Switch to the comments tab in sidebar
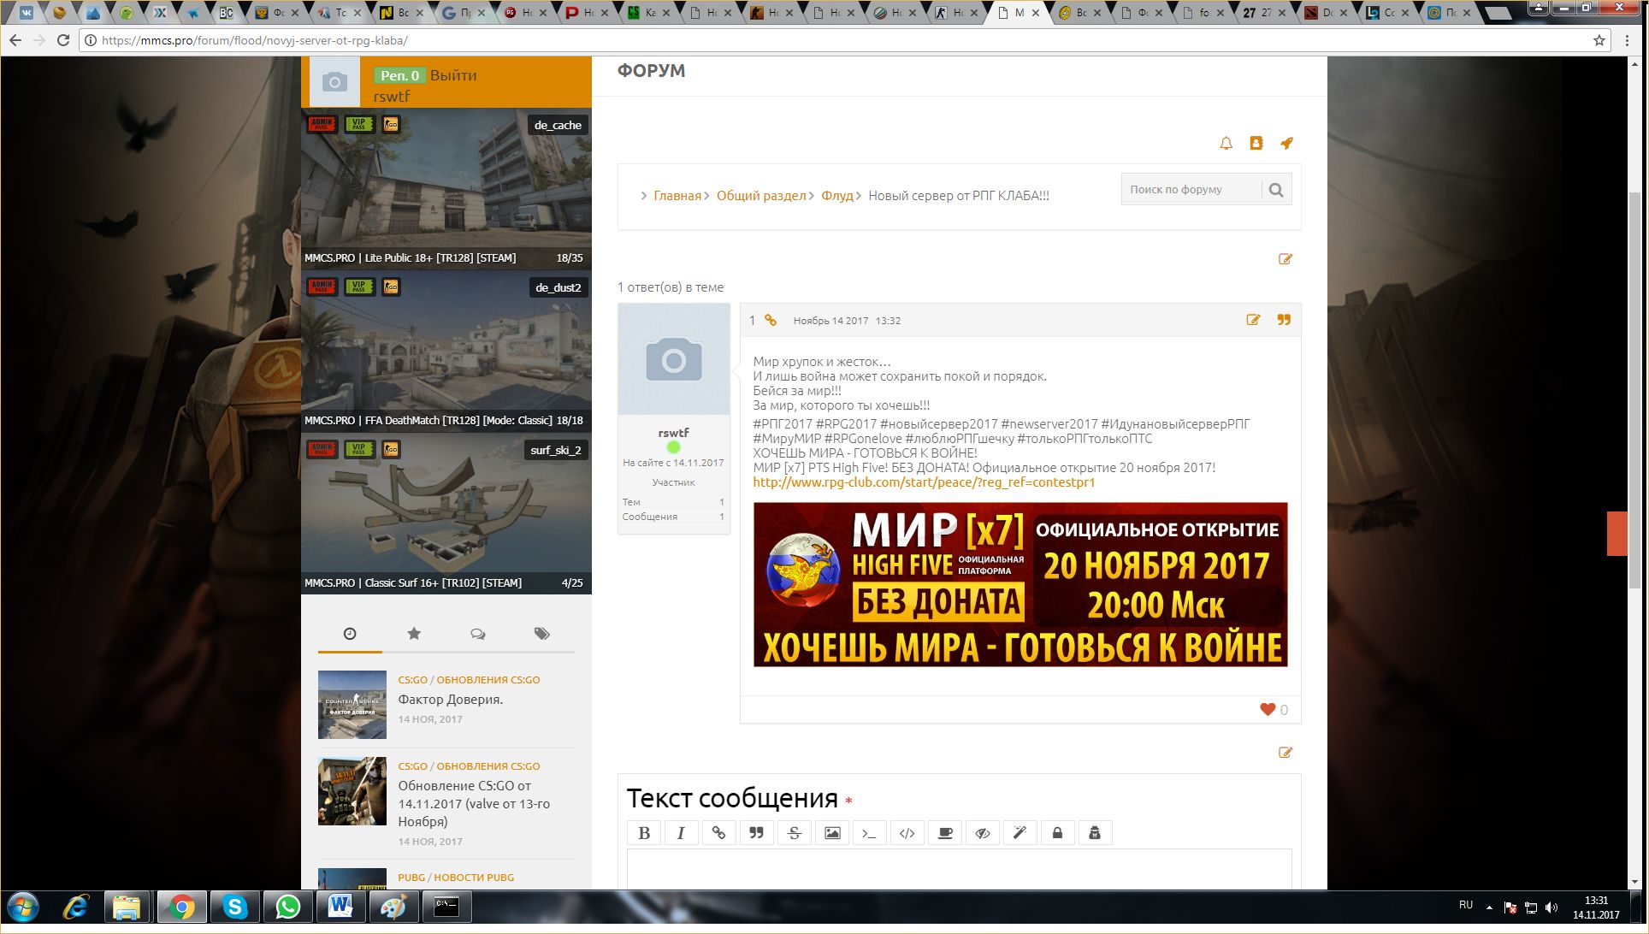Viewport: 1649px width, 934px height. tap(477, 634)
